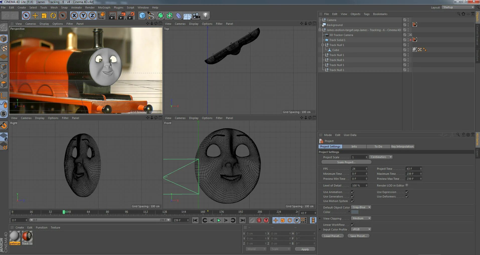480x255 pixels.
Task: Toggle Camera object visibility dots
Action: tap(408, 20)
